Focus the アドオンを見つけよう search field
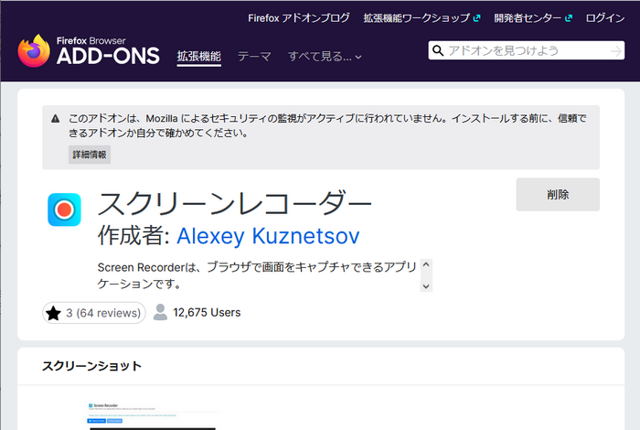The height and width of the screenshot is (430, 640). click(x=527, y=50)
